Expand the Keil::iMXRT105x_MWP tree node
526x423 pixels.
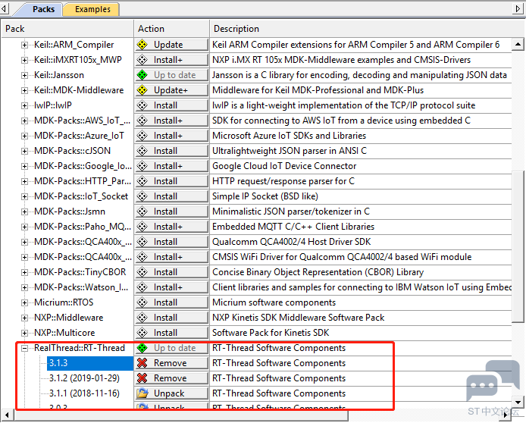point(24,60)
